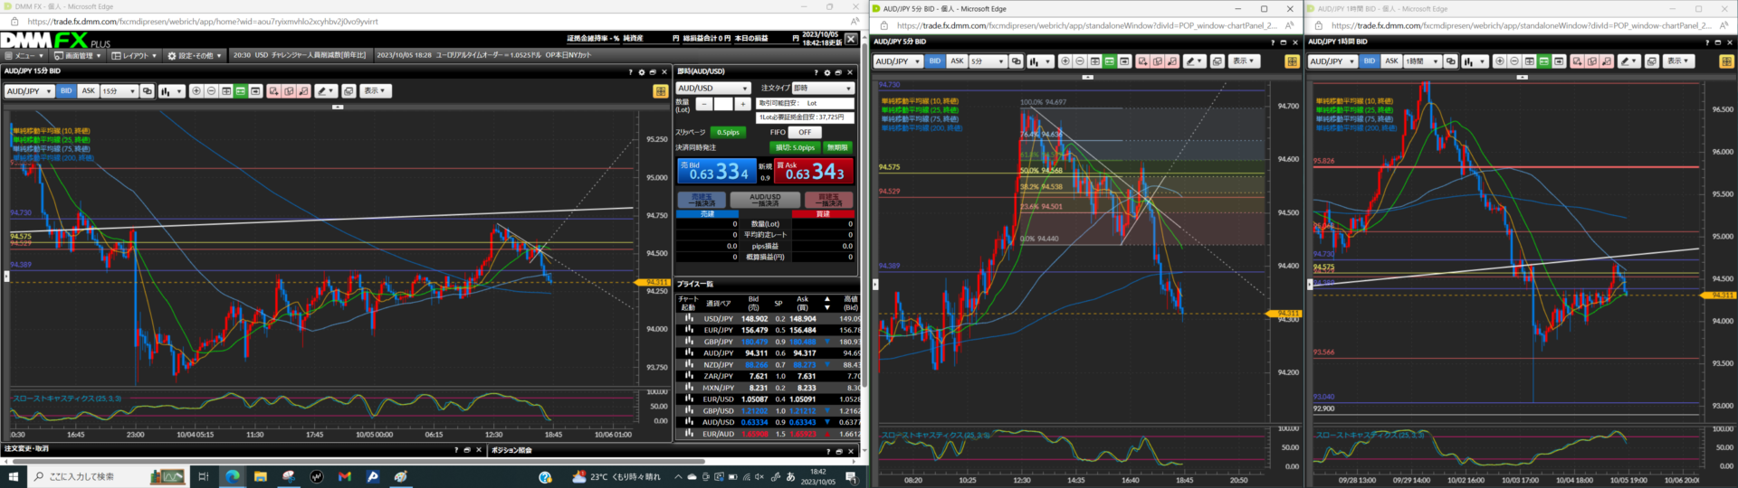Viewport: 1738px width, 488px height.
Task: Toggle the FIFO OFF switch
Action: click(x=804, y=132)
